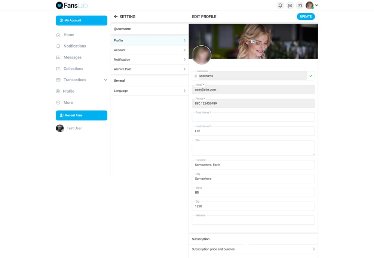Click the Zip input field
Image resolution: width=374 pixels, height=258 pixels.
tap(253, 206)
